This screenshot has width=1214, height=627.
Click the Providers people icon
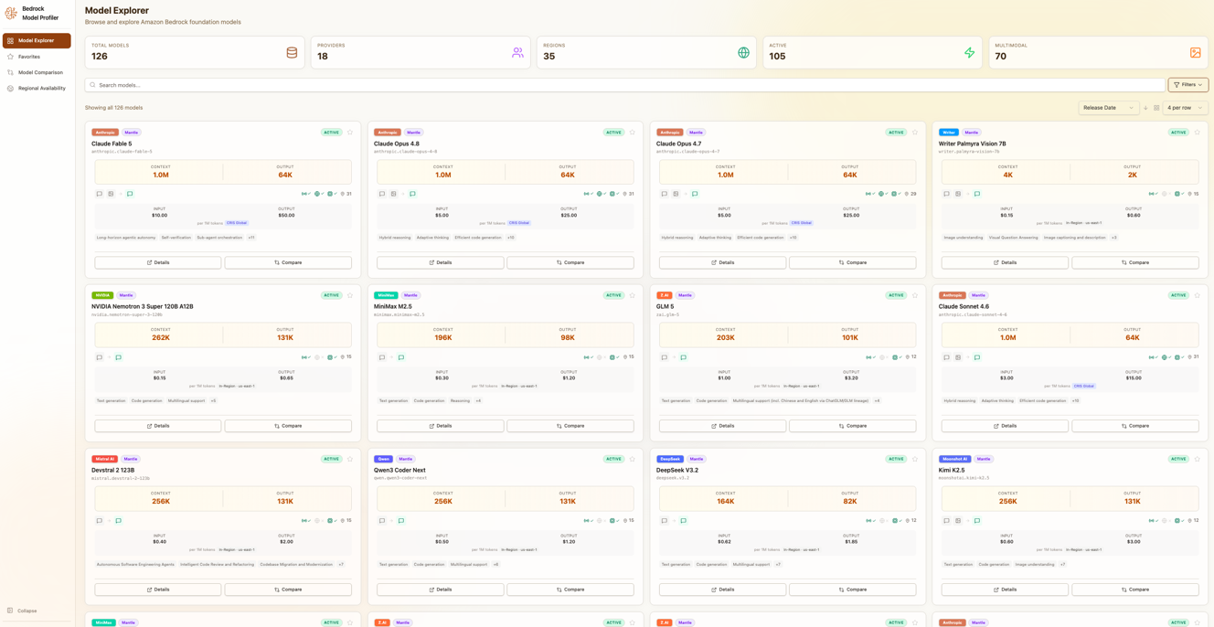pos(517,53)
